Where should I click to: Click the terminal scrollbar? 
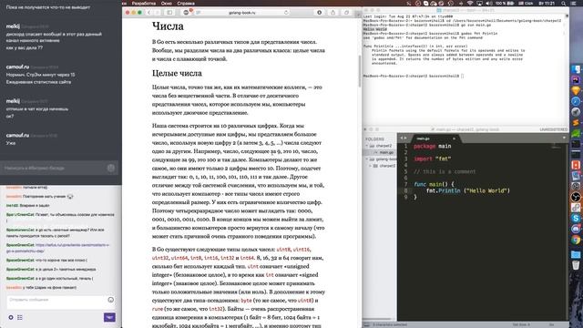point(567,71)
